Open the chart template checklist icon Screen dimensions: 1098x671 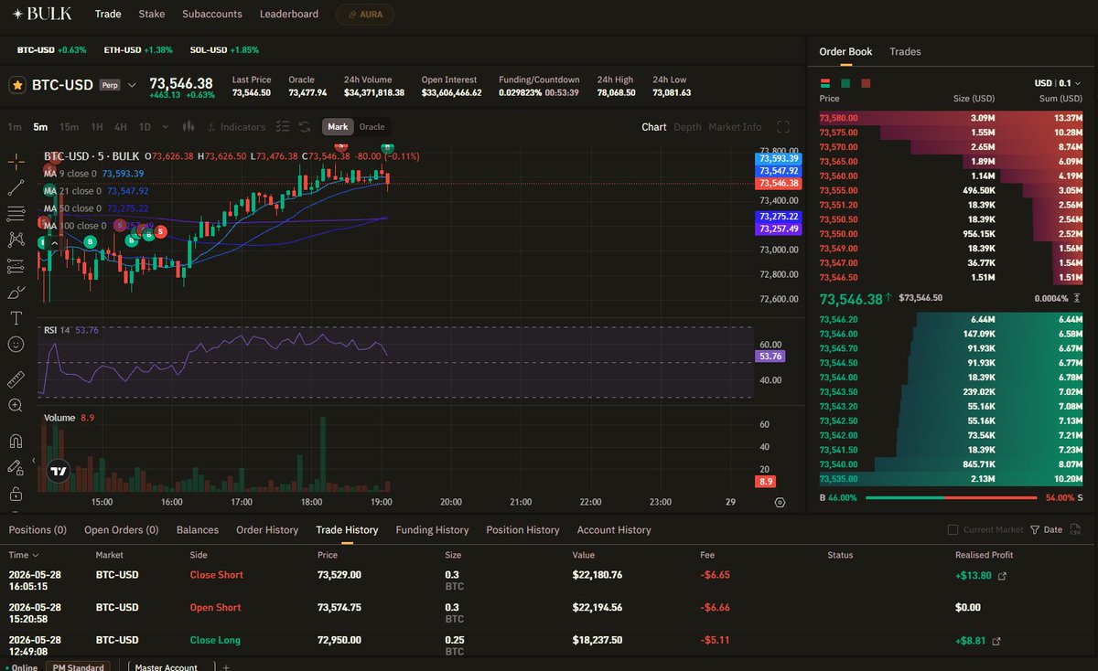click(x=283, y=127)
